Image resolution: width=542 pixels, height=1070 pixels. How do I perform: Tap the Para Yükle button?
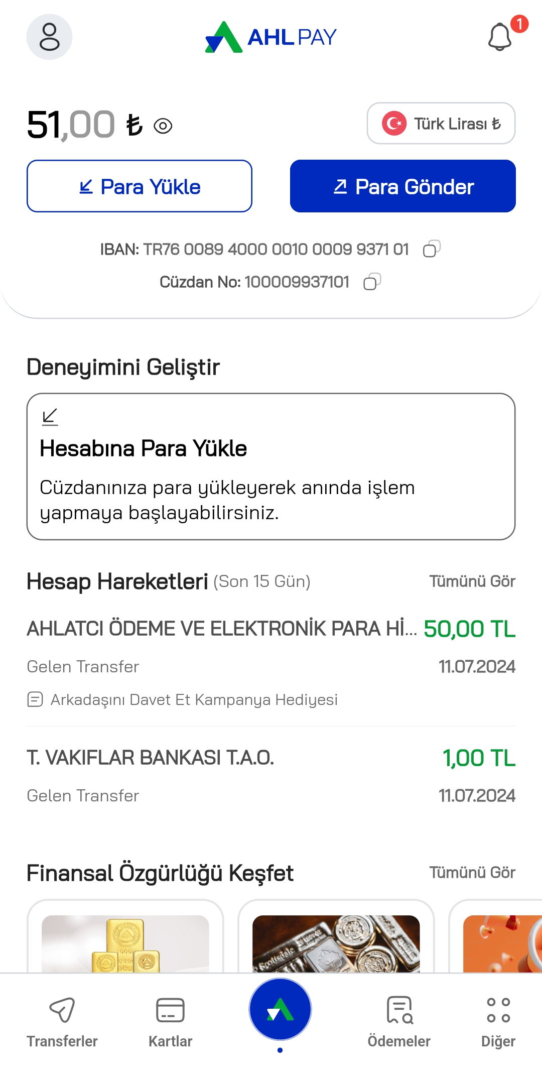tap(140, 186)
